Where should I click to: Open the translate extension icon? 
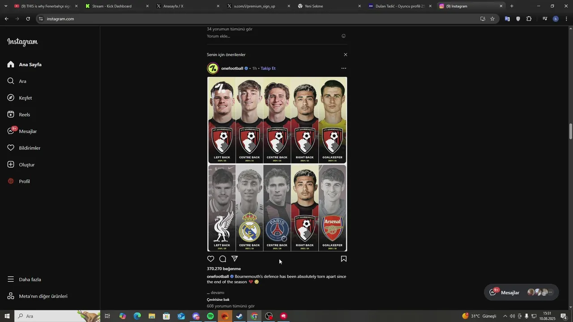[507, 19]
